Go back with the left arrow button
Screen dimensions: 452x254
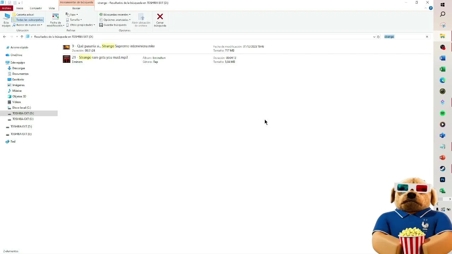(x=4, y=37)
